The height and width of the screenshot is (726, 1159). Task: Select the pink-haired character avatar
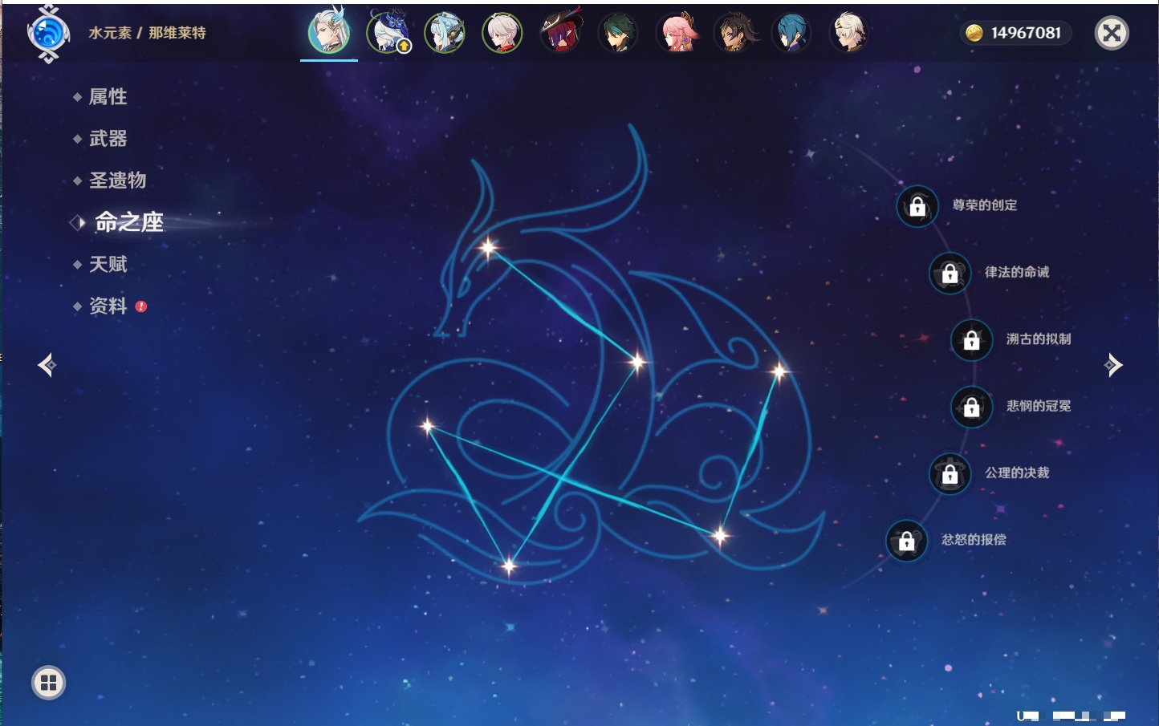point(676,34)
